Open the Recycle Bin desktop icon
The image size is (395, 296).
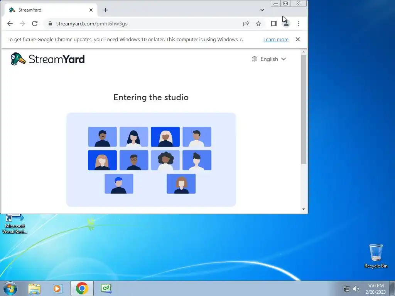(376, 256)
